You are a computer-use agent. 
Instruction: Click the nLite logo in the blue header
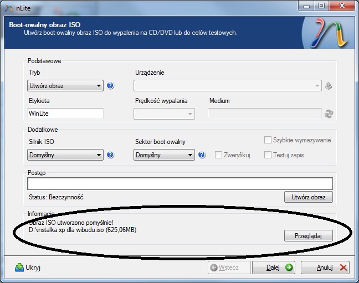[329, 33]
